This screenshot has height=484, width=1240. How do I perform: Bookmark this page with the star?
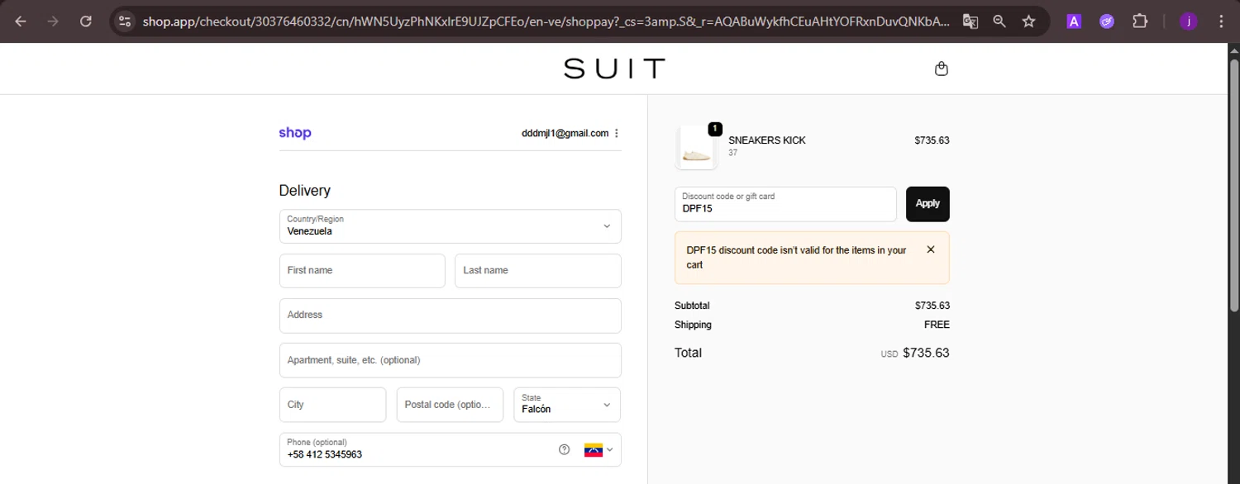point(1028,21)
